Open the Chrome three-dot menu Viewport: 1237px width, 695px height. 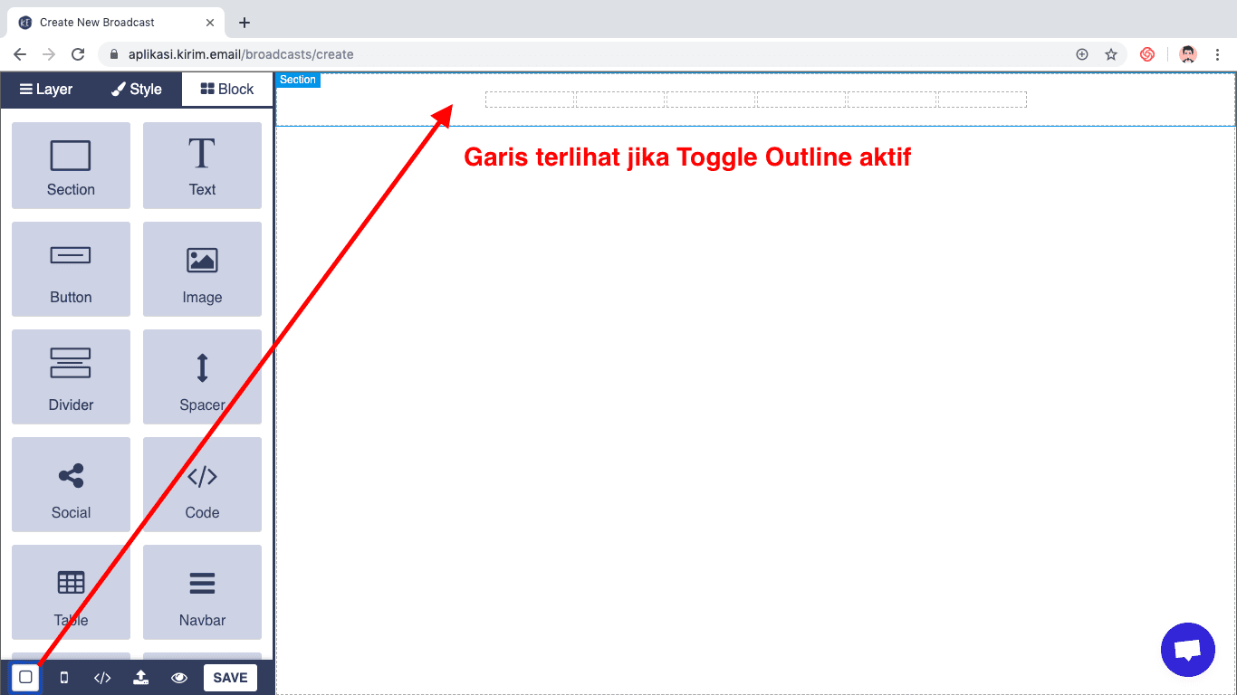coord(1218,54)
